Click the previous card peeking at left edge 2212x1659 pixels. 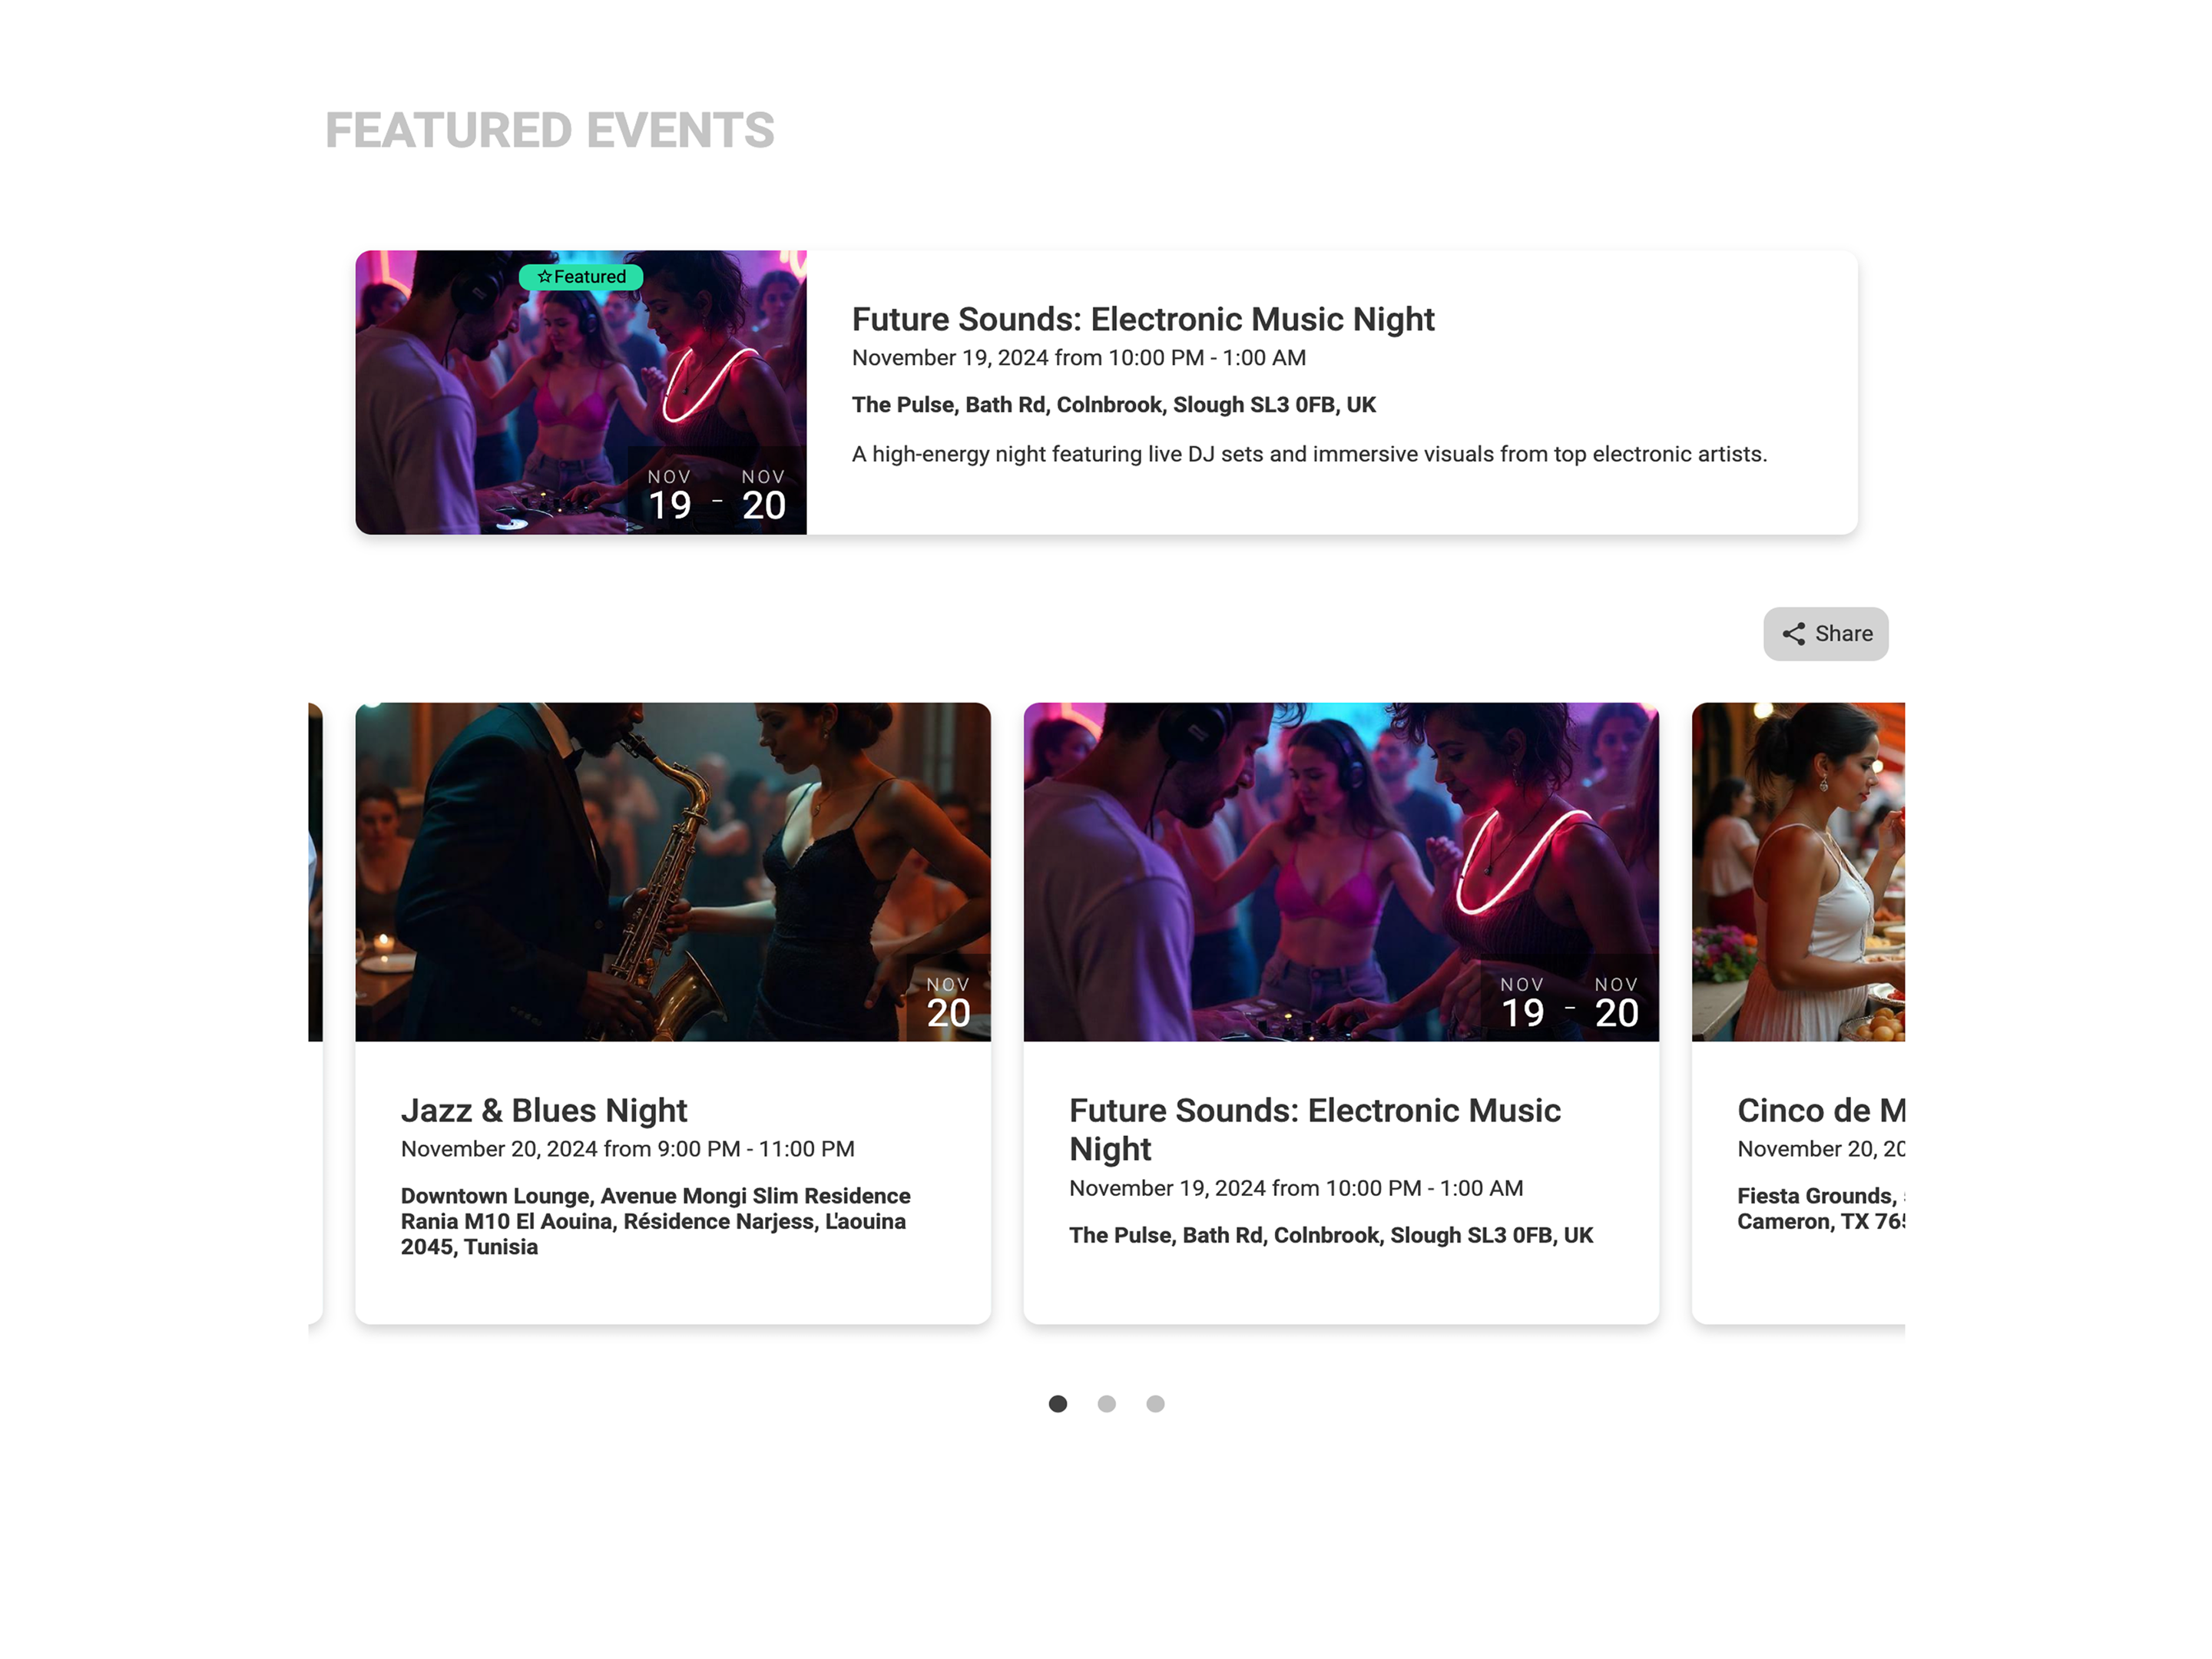tap(315, 1013)
